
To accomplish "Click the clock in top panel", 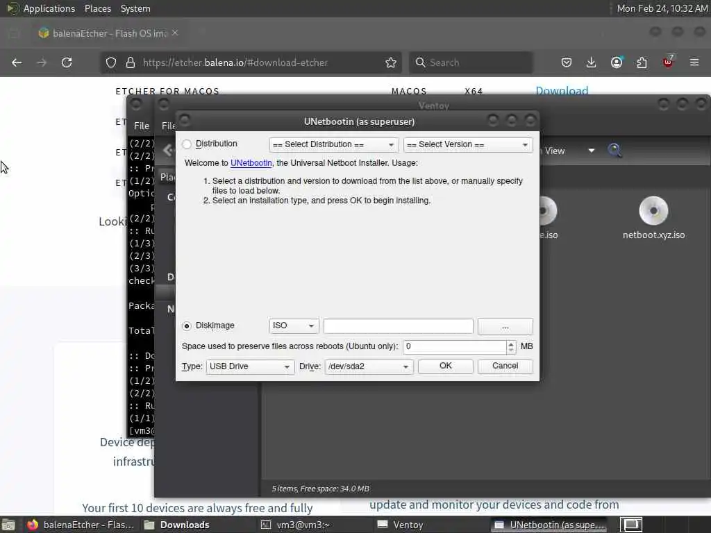I will coord(662,8).
